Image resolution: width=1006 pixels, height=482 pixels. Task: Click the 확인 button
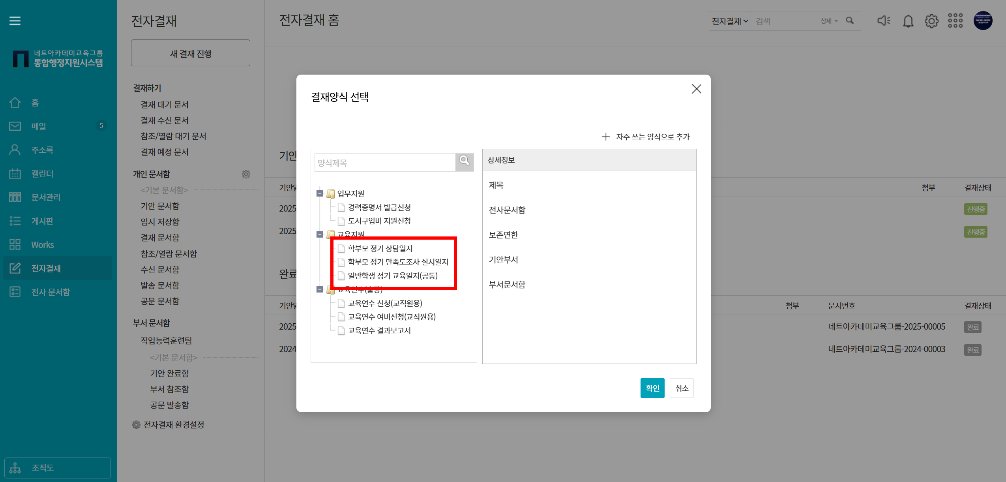point(652,388)
